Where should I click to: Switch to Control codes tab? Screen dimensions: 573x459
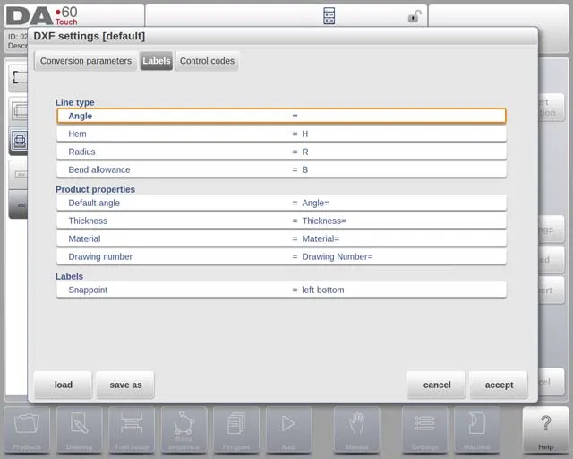(x=207, y=61)
